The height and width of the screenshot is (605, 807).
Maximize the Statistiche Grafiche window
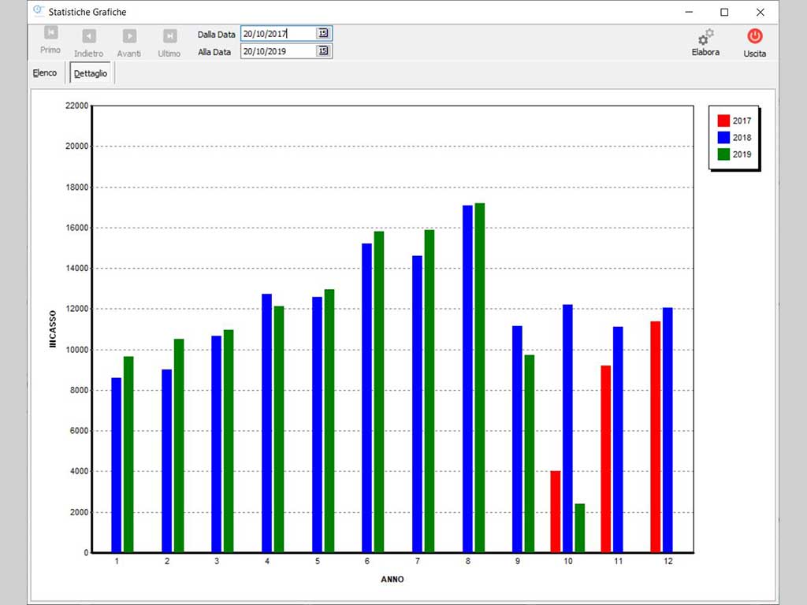coord(724,12)
